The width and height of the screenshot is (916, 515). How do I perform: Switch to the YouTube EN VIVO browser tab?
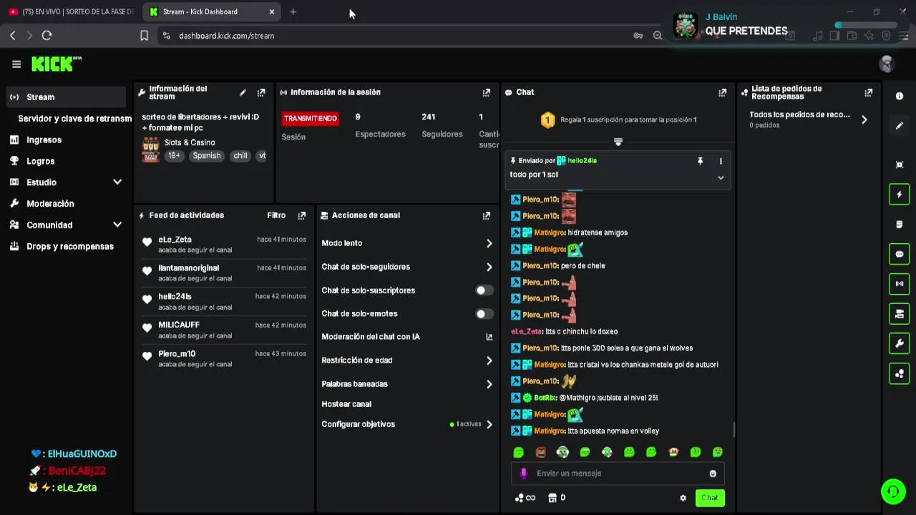tap(72, 12)
